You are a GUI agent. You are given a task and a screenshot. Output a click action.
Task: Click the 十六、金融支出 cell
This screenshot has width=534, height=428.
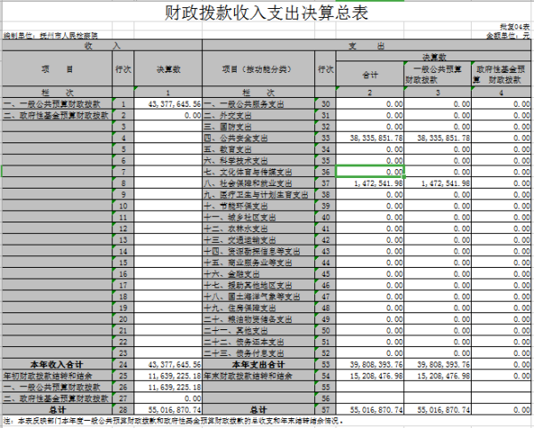(258, 274)
